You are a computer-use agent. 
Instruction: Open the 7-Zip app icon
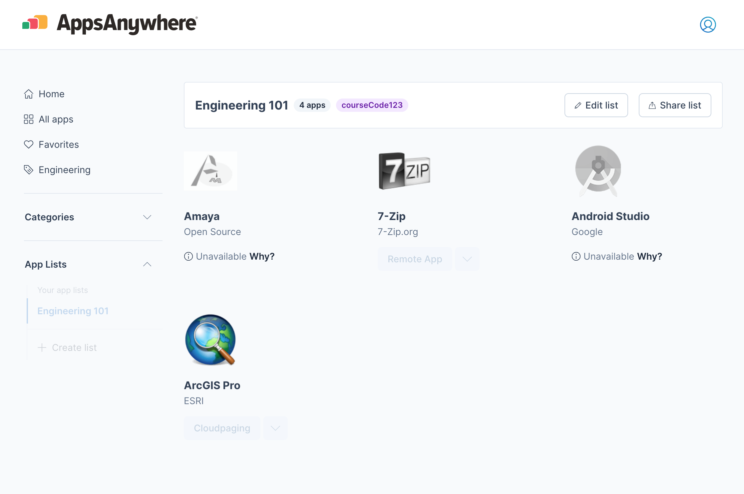pos(404,171)
